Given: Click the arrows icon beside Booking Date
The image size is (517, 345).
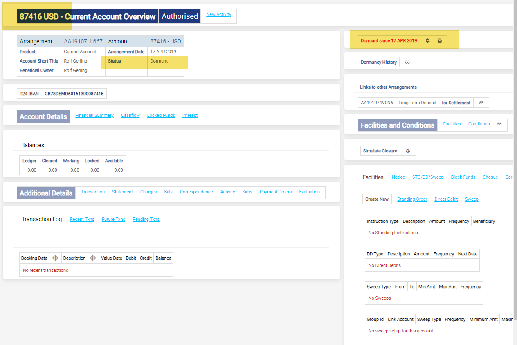Looking at the screenshot, I should click(55, 258).
